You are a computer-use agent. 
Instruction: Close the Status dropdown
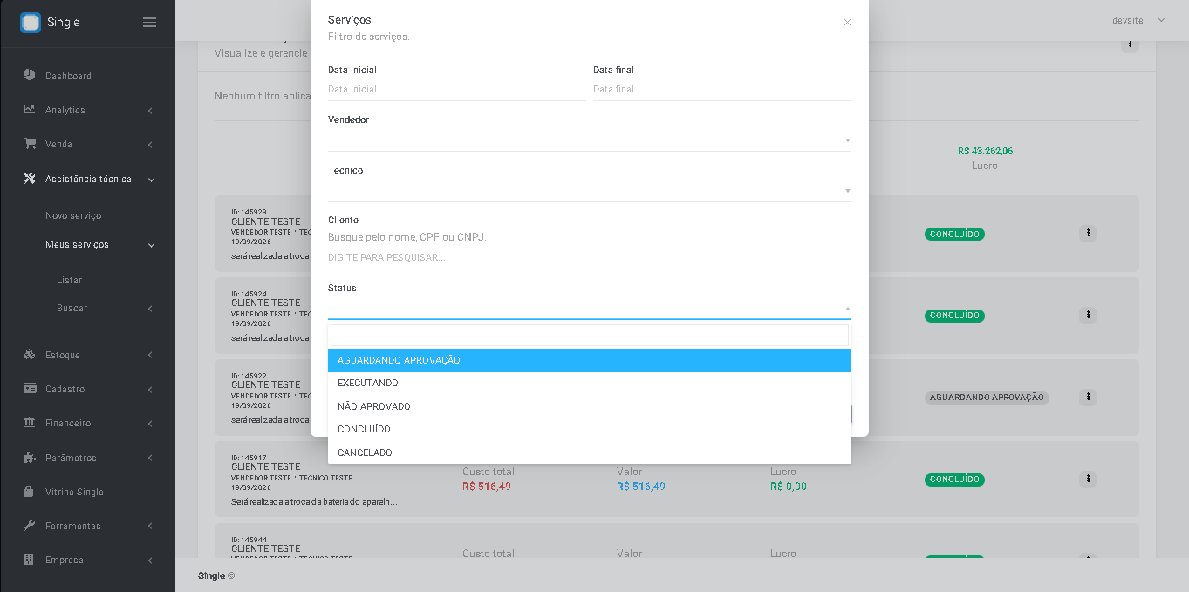click(590, 309)
